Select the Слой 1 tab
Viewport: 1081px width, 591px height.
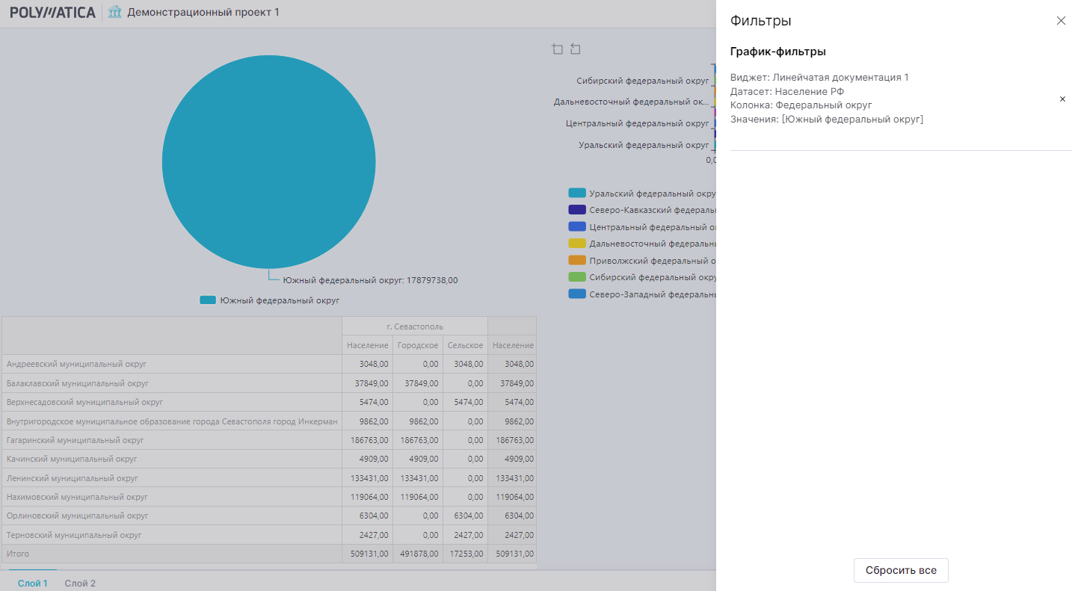tap(33, 583)
